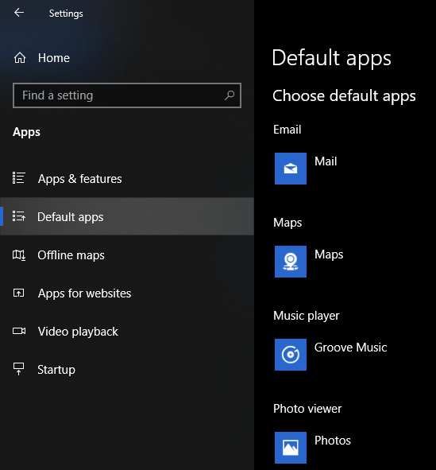Image resolution: width=436 pixels, height=470 pixels.
Task: Click the Find a setting search box
Action: coord(127,95)
